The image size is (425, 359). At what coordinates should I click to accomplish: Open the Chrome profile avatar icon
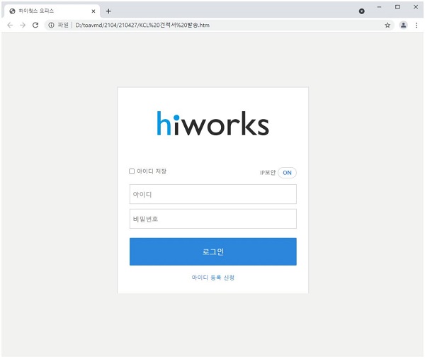[x=403, y=25]
